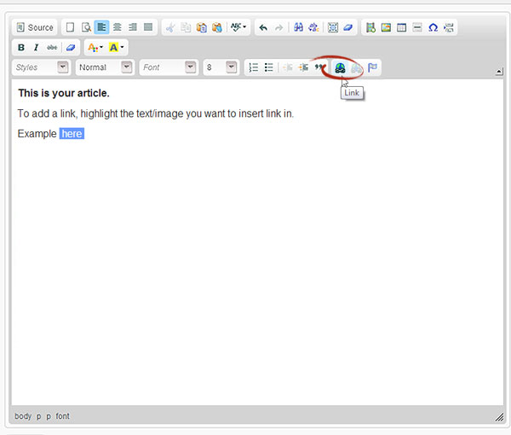Toggle Strikethrough formatting
This screenshot has height=435, width=511.
pos(52,48)
